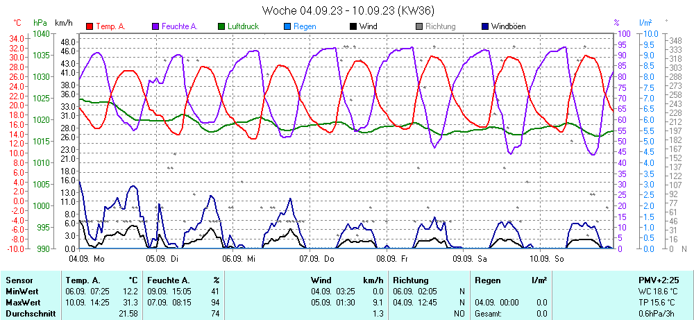Click the Sensor column header in table
The width and height of the screenshot is (694, 320).
(19, 280)
